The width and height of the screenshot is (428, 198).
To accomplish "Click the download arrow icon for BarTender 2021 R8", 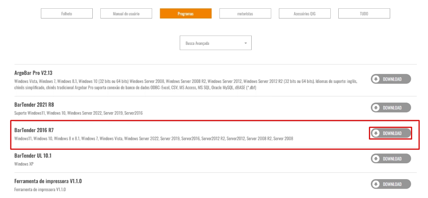I will click(376, 108).
